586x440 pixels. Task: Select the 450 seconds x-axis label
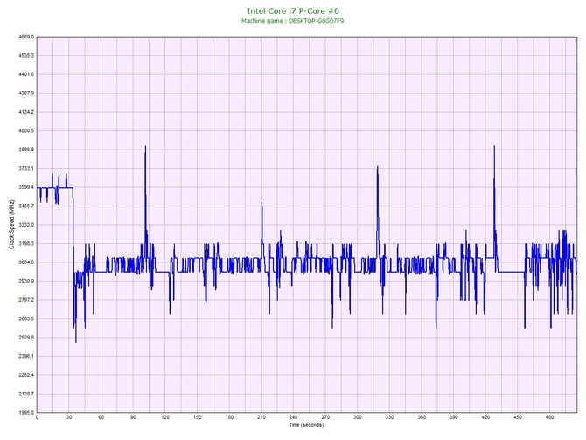coord(518,417)
